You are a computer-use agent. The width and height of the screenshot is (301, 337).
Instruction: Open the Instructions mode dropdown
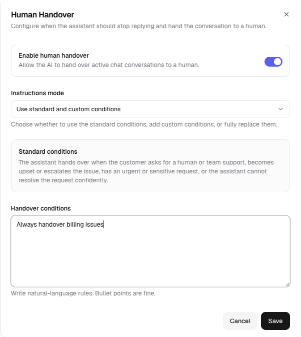[x=150, y=109]
